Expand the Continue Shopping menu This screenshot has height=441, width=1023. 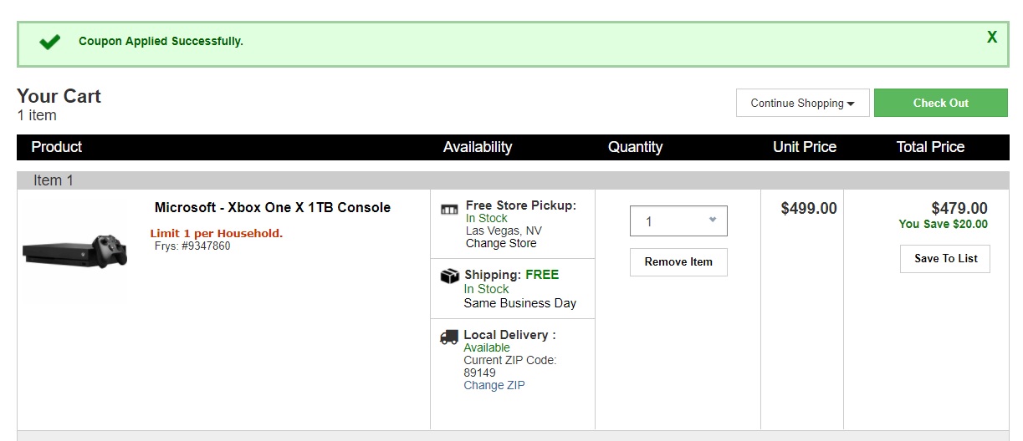pyautogui.click(x=803, y=103)
